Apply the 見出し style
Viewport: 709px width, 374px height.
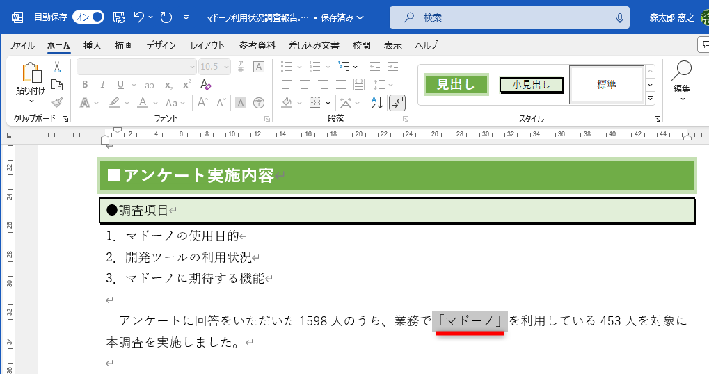click(x=456, y=85)
